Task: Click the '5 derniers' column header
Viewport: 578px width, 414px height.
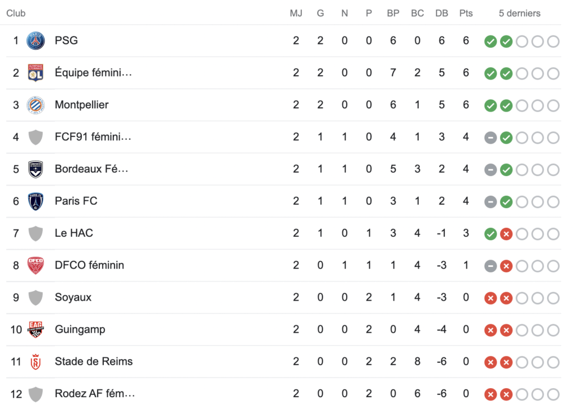Action: click(x=519, y=13)
